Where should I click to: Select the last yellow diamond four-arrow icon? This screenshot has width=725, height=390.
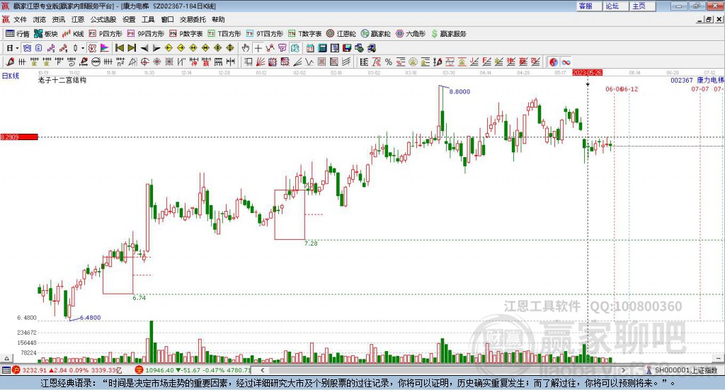coord(230,48)
